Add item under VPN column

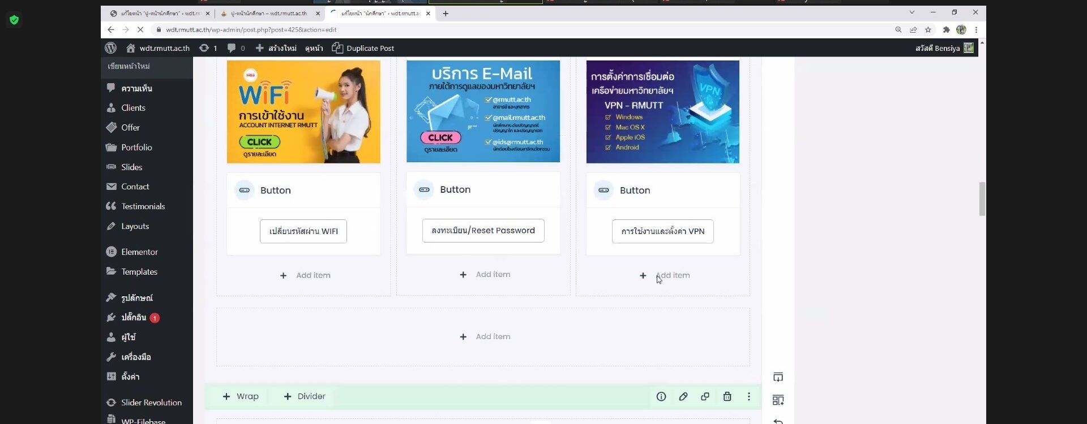[x=665, y=275]
